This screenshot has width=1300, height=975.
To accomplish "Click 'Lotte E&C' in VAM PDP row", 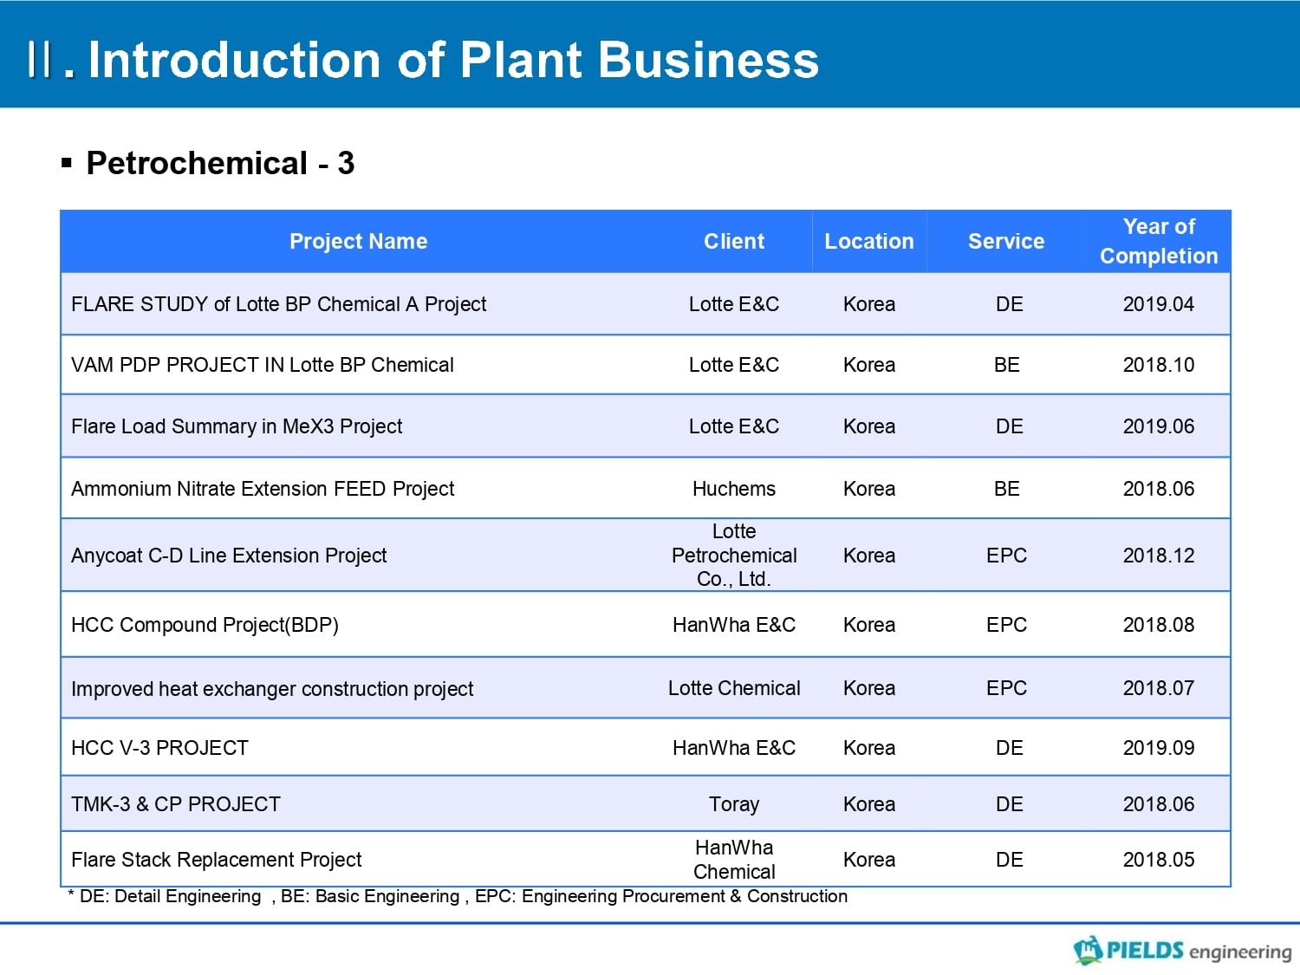I will pos(734,365).
